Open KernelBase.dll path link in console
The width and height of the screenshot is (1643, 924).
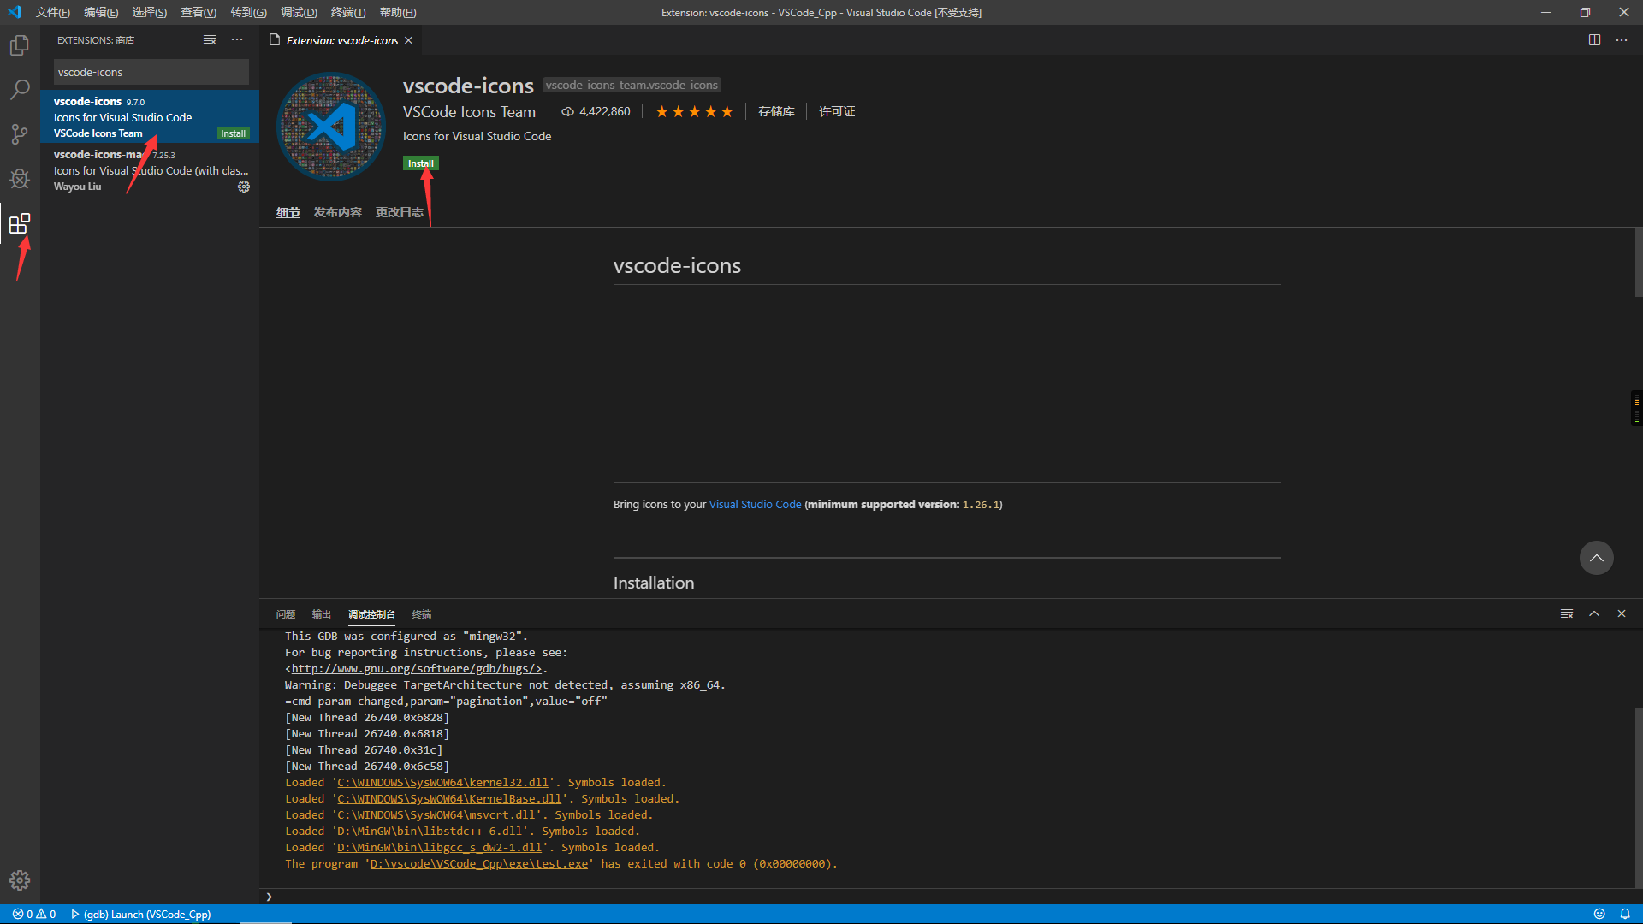coord(449,799)
